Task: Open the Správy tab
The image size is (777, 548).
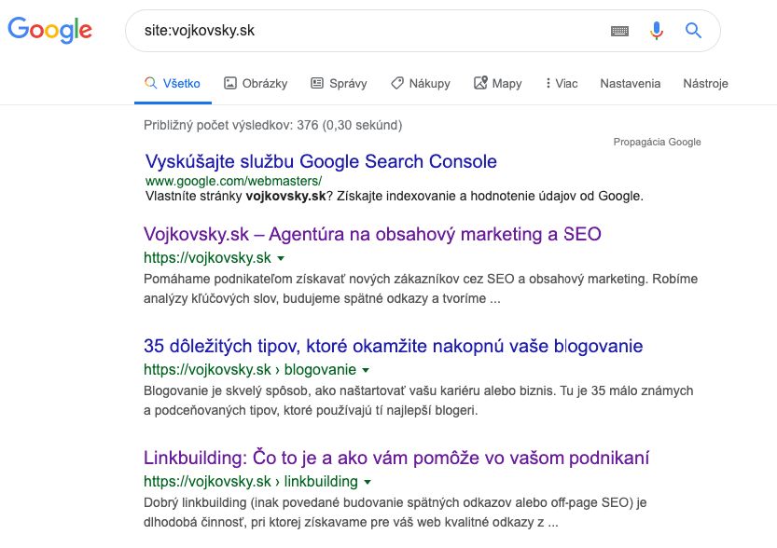Action: click(x=339, y=83)
